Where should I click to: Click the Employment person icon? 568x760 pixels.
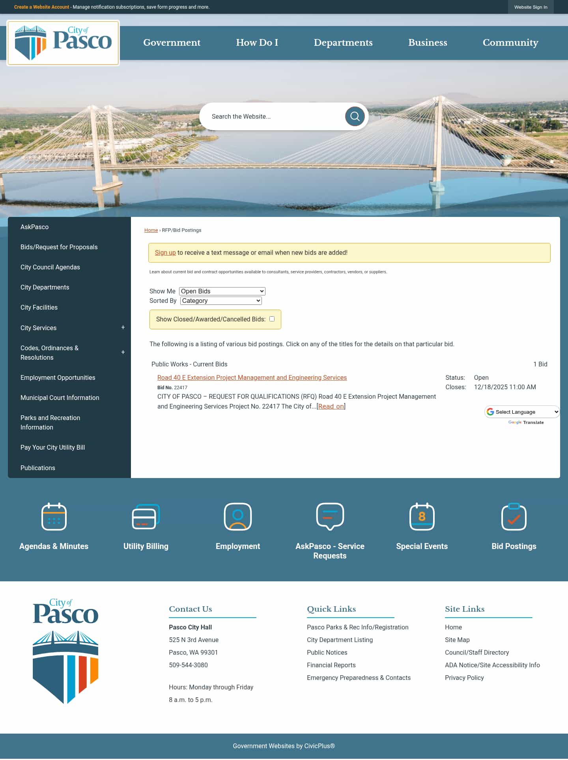[238, 517]
